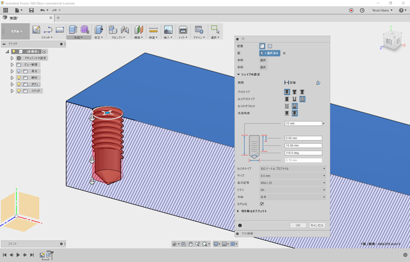
Task: Expand the Sketches folder tree node
Action: click(x=12, y=91)
